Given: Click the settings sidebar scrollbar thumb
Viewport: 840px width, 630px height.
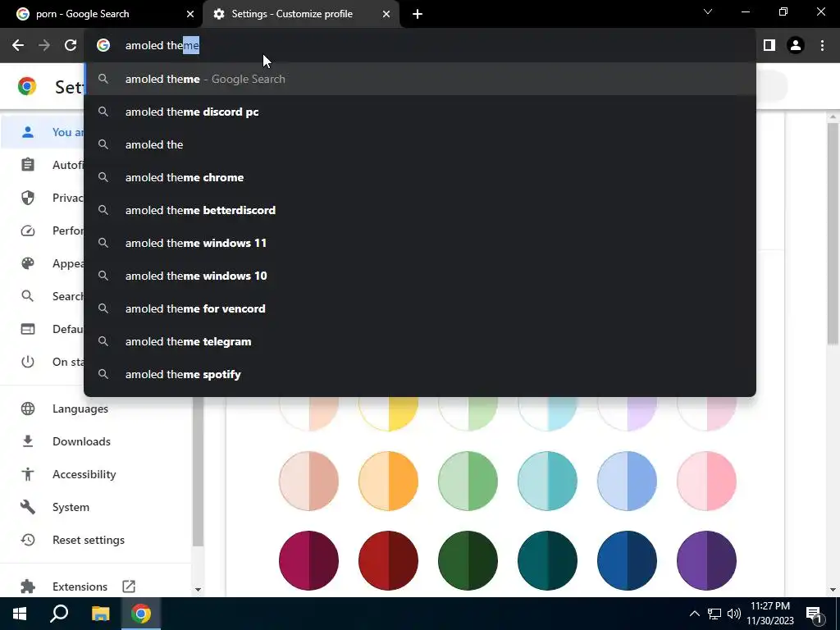Looking at the screenshot, I should [x=198, y=472].
